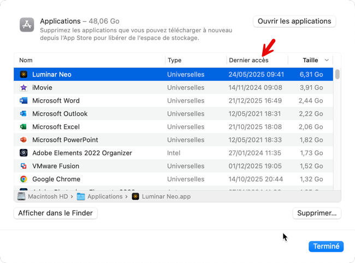Screen dimensions: 355x263
Task: Click date 14/11/2024 09:08
Action: tap(256, 87)
